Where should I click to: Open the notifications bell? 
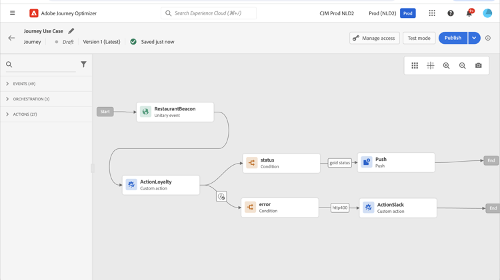(469, 13)
